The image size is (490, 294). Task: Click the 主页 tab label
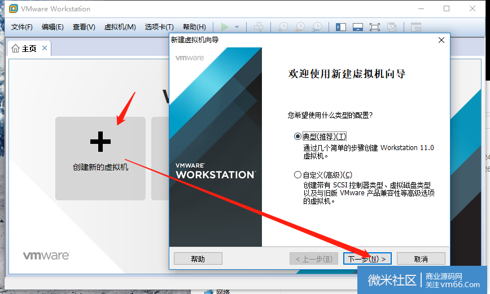tap(29, 49)
